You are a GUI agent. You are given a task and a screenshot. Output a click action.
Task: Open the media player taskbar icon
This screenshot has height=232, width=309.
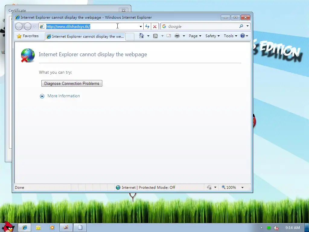tap(52, 227)
